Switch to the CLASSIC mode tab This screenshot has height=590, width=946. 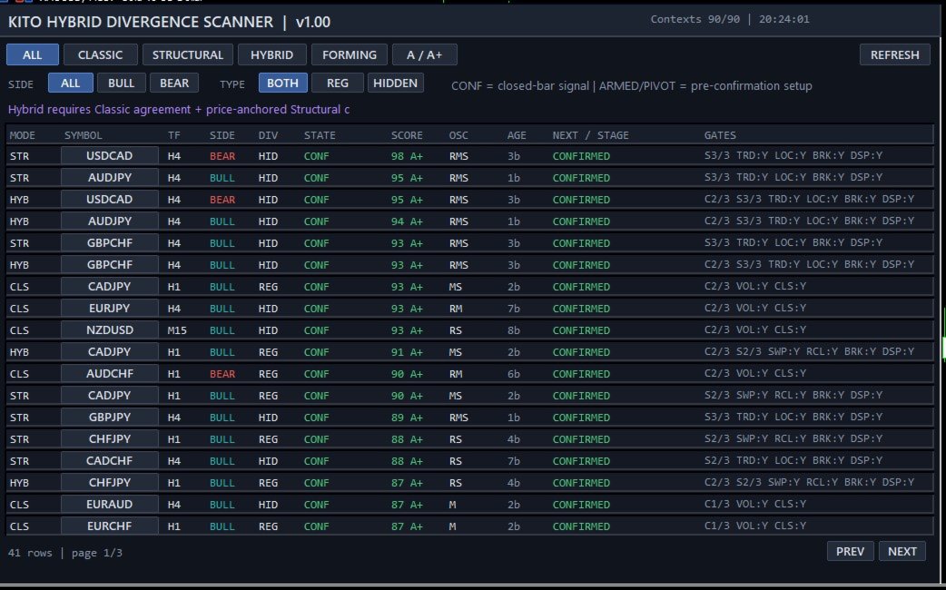(100, 54)
